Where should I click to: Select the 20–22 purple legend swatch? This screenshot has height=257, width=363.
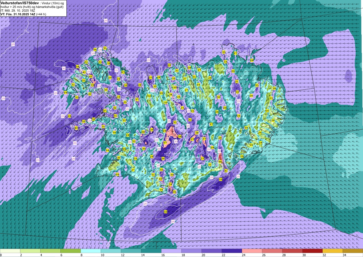point(212,251)
